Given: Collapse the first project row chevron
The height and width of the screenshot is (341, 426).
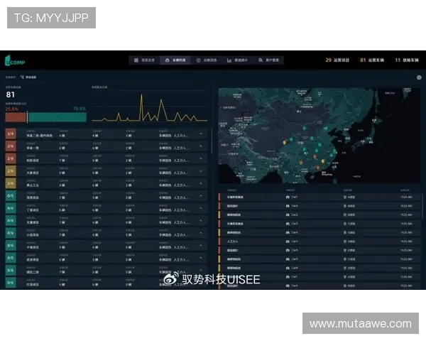Looking at the screenshot, I should click(200, 134).
